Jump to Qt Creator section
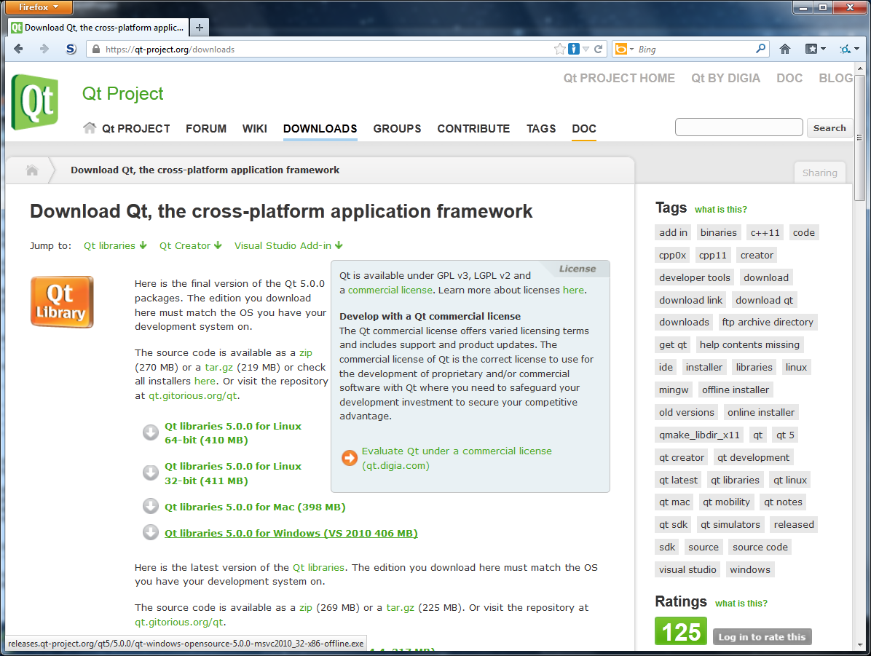 [191, 245]
